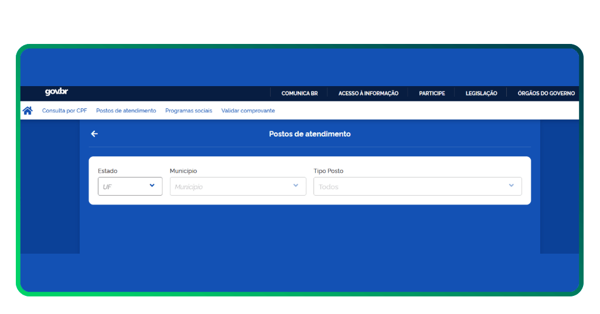
Task: Click the chevron arrow in Município field
Action: 295,186
